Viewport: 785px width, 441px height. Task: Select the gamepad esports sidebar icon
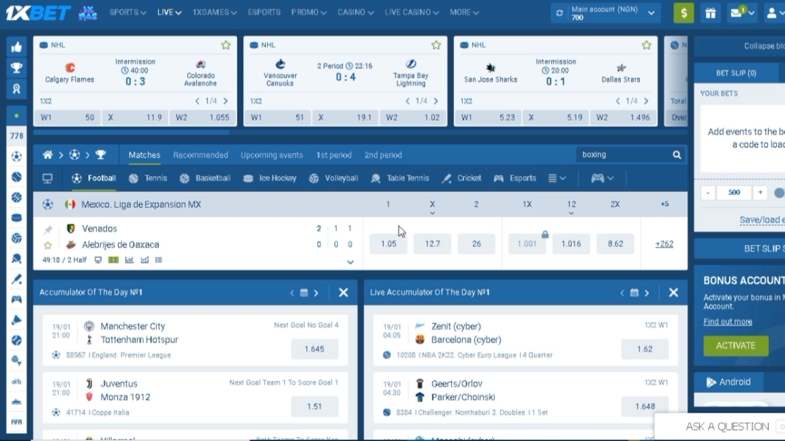tap(16, 299)
